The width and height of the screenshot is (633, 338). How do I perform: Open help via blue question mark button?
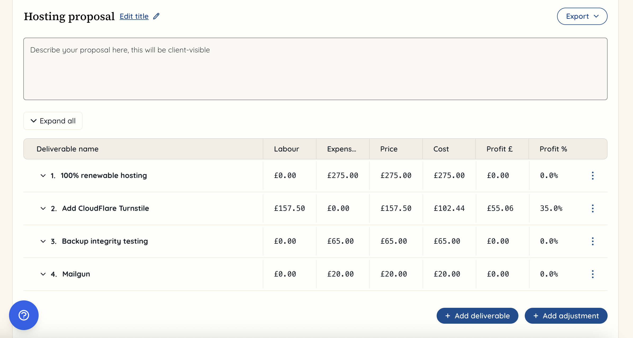(x=24, y=315)
